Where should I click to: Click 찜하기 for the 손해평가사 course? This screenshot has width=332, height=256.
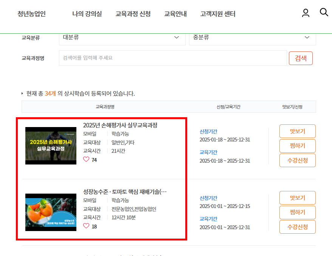tap(297, 146)
